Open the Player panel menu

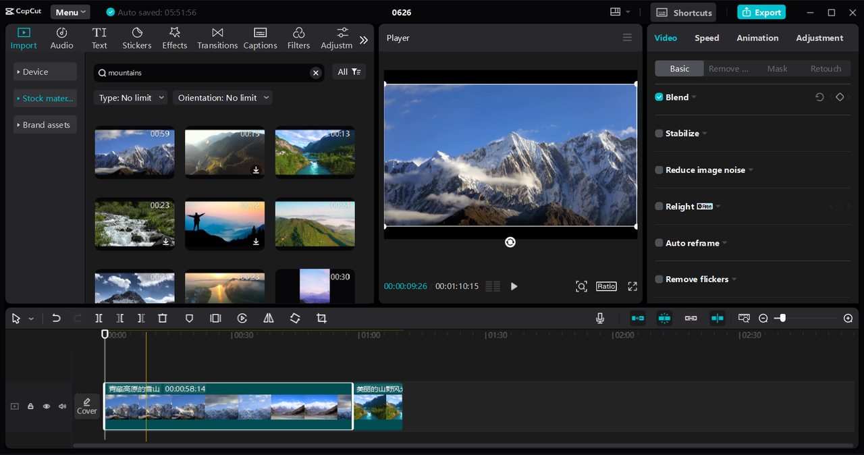627,38
